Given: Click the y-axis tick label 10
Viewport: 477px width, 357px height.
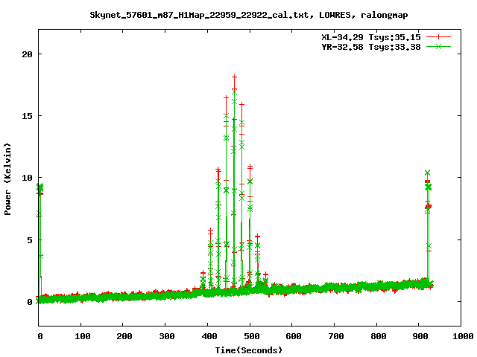Looking at the screenshot, I should click(27, 178).
